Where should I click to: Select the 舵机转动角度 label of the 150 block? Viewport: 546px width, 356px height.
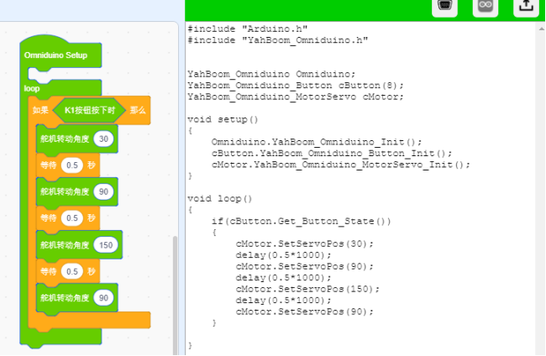(x=65, y=245)
